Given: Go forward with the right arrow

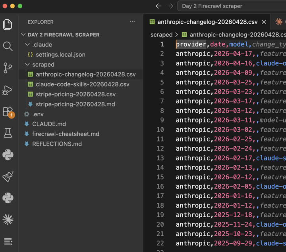Looking at the screenshot, I should pos(170,6).
